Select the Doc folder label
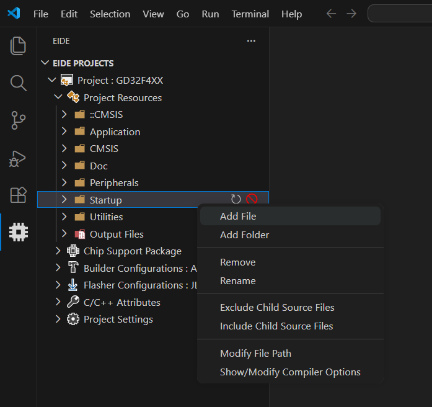This screenshot has height=407, width=432. pos(99,166)
